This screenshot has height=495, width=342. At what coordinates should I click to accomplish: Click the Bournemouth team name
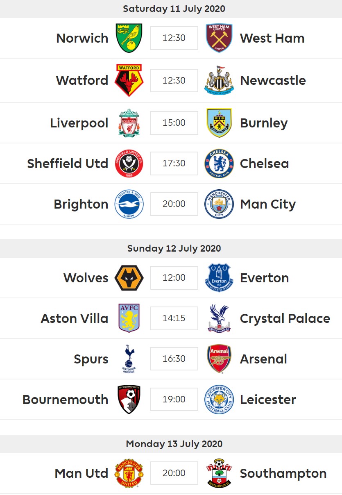(66, 400)
